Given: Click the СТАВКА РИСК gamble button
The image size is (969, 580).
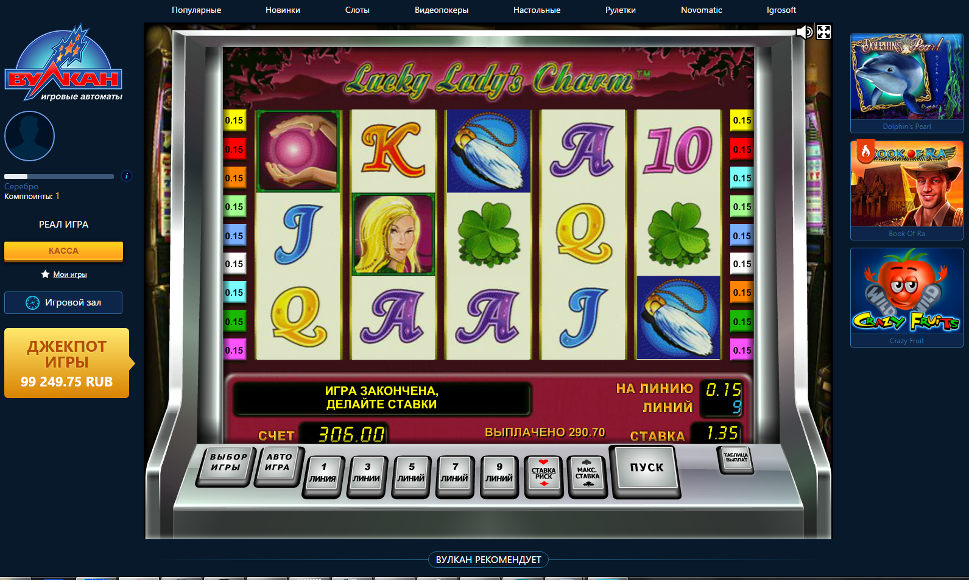Looking at the screenshot, I should pos(543,475).
